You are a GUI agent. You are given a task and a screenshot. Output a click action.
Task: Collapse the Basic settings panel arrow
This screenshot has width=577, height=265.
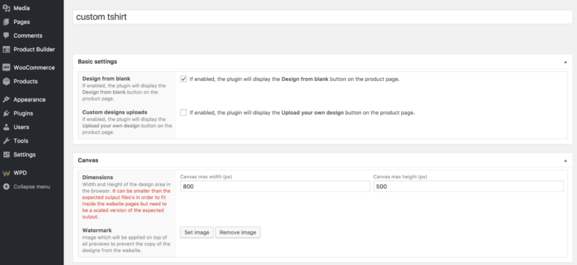[x=565, y=61]
